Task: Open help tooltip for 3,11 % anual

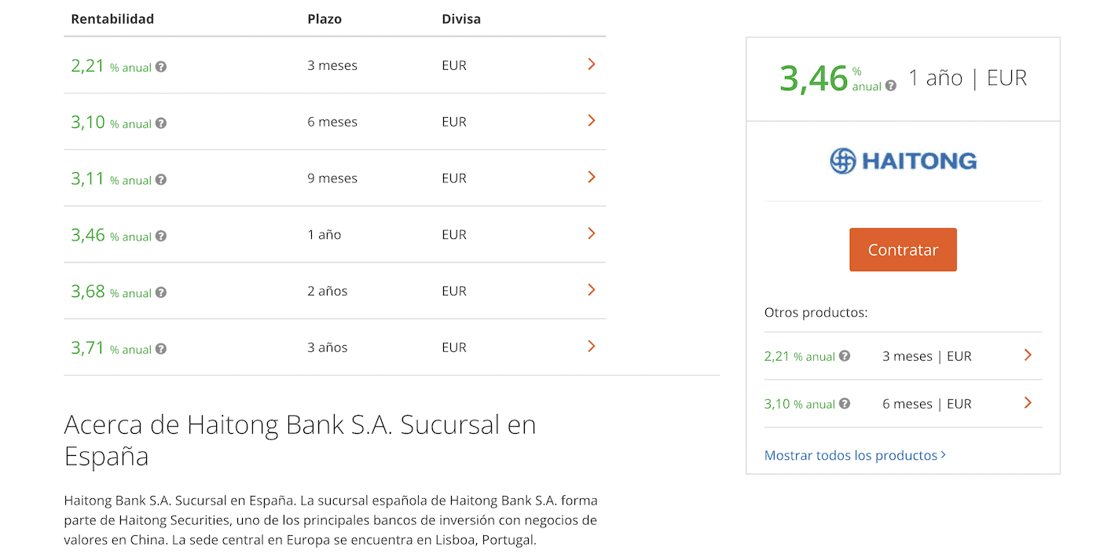Action: coord(161,180)
